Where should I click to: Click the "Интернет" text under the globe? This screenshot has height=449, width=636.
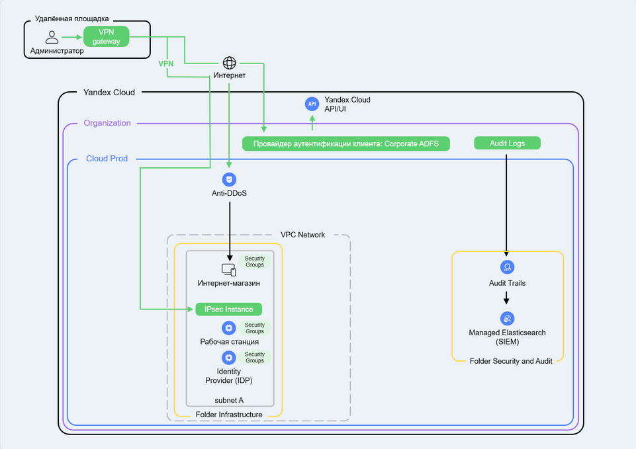(230, 75)
